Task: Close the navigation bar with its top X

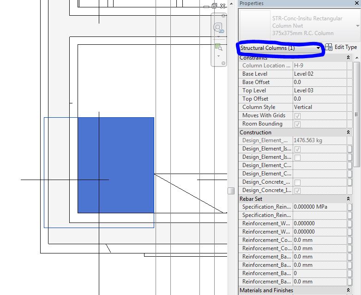Action: coord(223,16)
